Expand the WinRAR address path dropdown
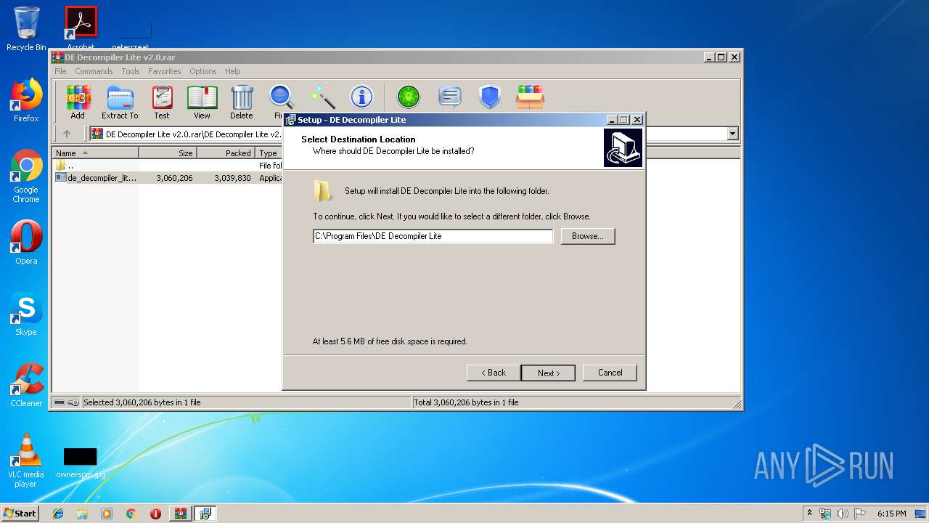This screenshot has width=929, height=523. point(732,134)
